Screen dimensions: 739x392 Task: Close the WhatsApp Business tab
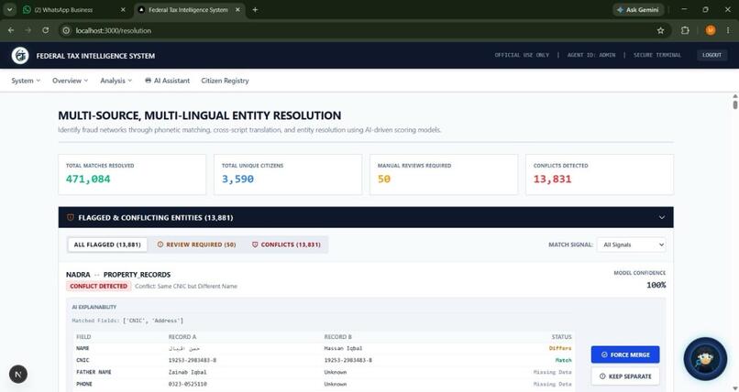[x=123, y=9]
